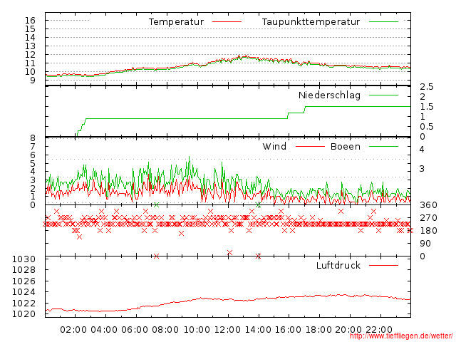Image resolution: width=456 pixels, height=342 pixels.
Task: Click the Luftdruck legend label
Action: (338, 265)
